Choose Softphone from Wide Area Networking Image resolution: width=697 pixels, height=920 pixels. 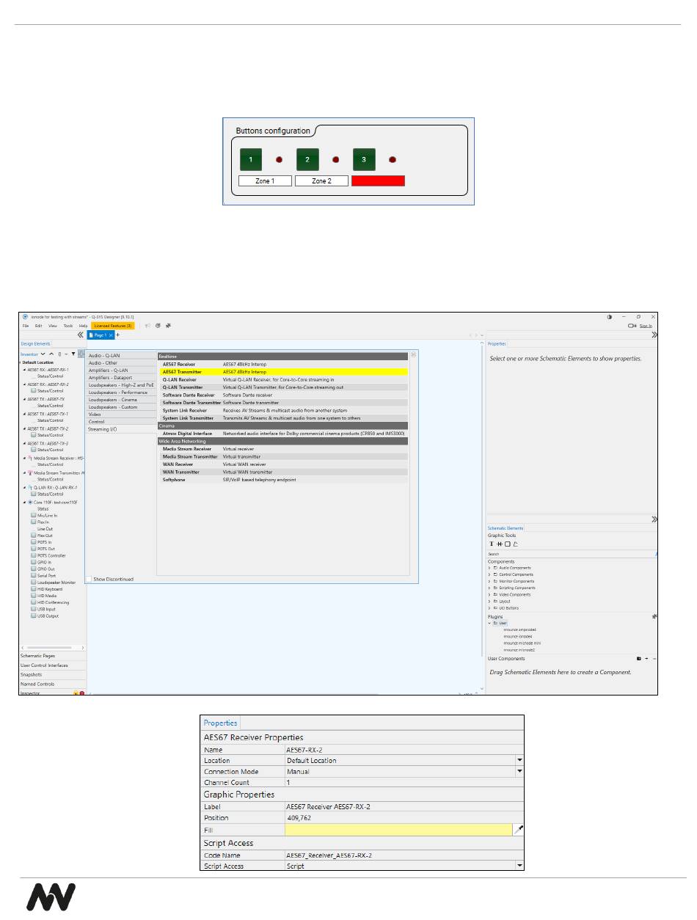282,480
